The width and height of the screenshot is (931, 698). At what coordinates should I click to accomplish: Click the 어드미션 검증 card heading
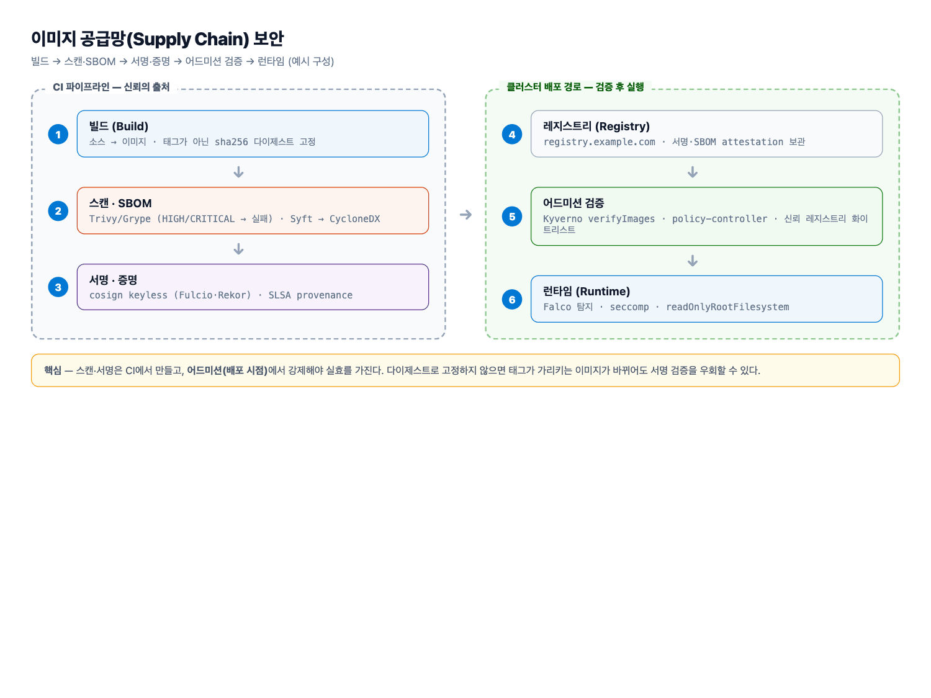(573, 203)
